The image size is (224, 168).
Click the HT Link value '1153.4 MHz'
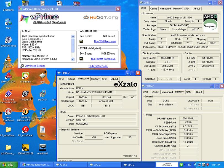pyautogui.click(x=167, y=70)
